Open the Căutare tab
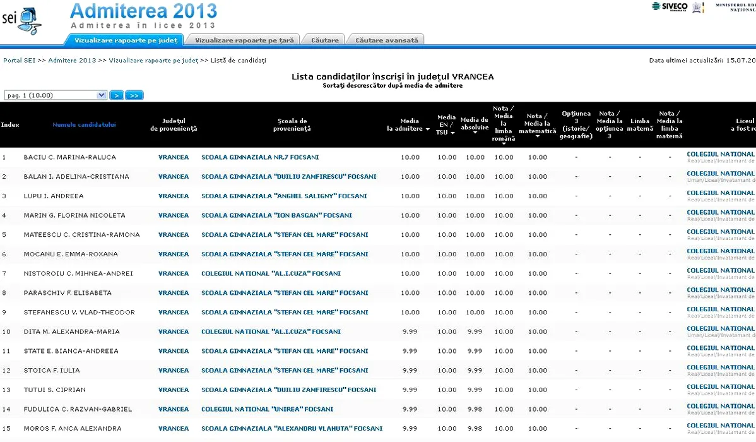The height and width of the screenshot is (442, 756). [x=325, y=40]
